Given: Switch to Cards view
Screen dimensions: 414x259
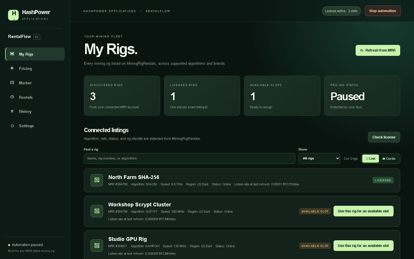Looking at the screenshot, I should tap(389, 159).
